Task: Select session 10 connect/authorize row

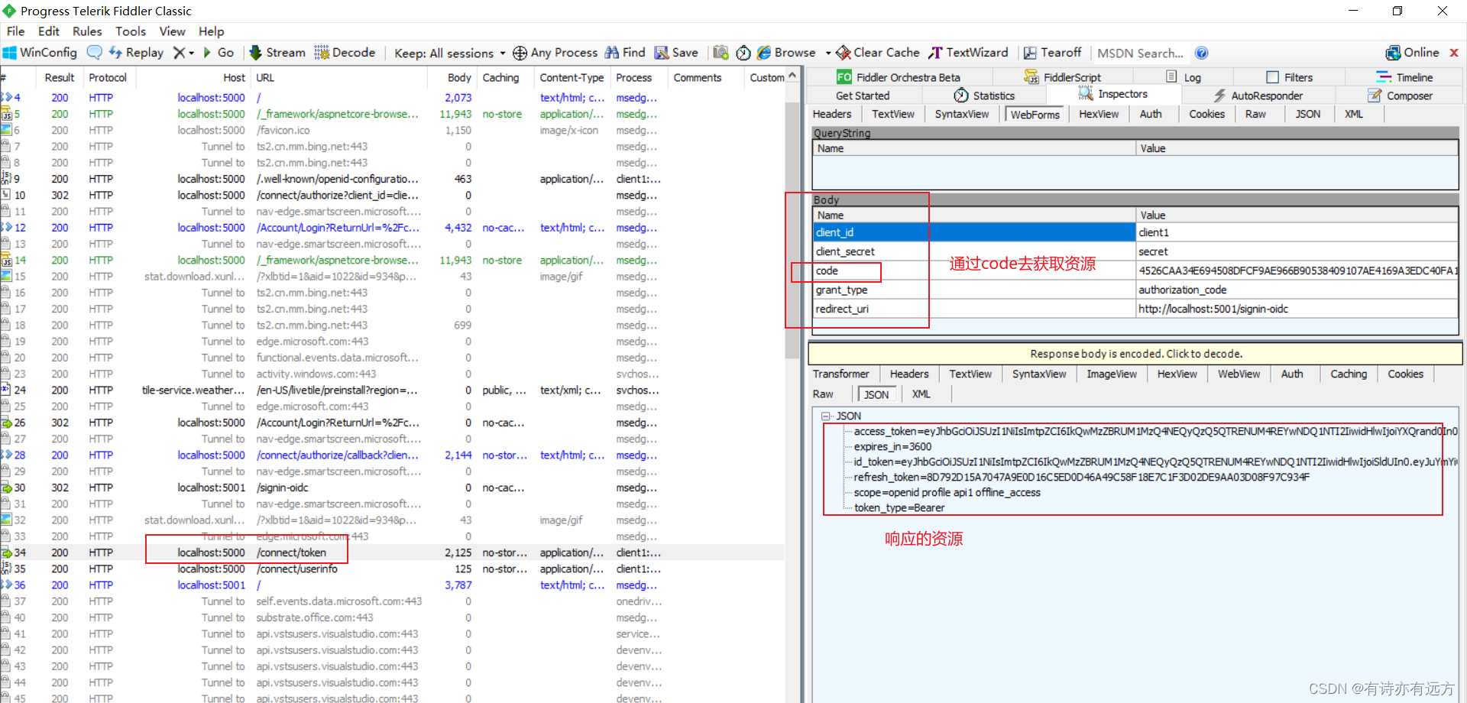Action: (x=391, y=195)
